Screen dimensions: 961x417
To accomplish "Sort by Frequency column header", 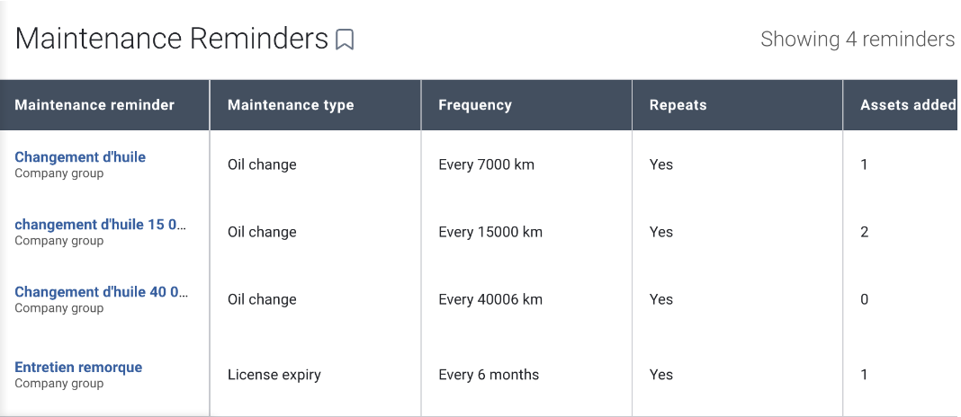I will 475,105.
